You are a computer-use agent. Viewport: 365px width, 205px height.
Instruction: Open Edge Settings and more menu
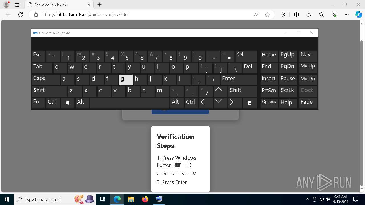pos(347,15)
